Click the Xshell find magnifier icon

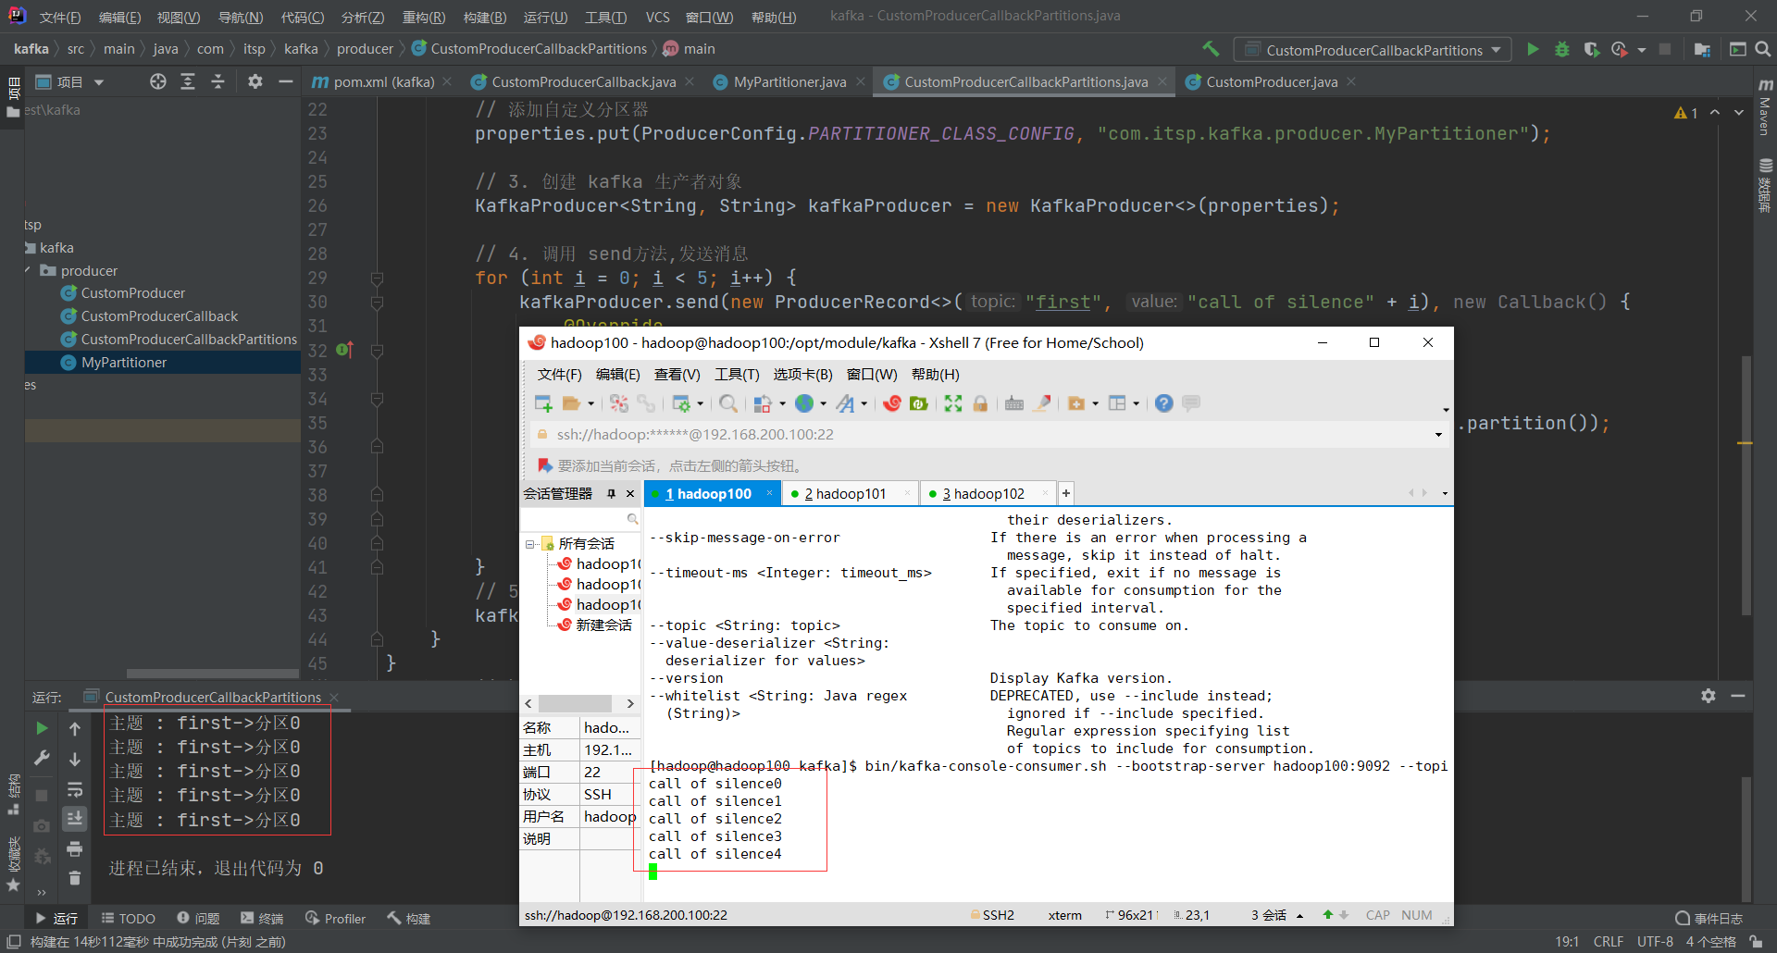point(728,403)
